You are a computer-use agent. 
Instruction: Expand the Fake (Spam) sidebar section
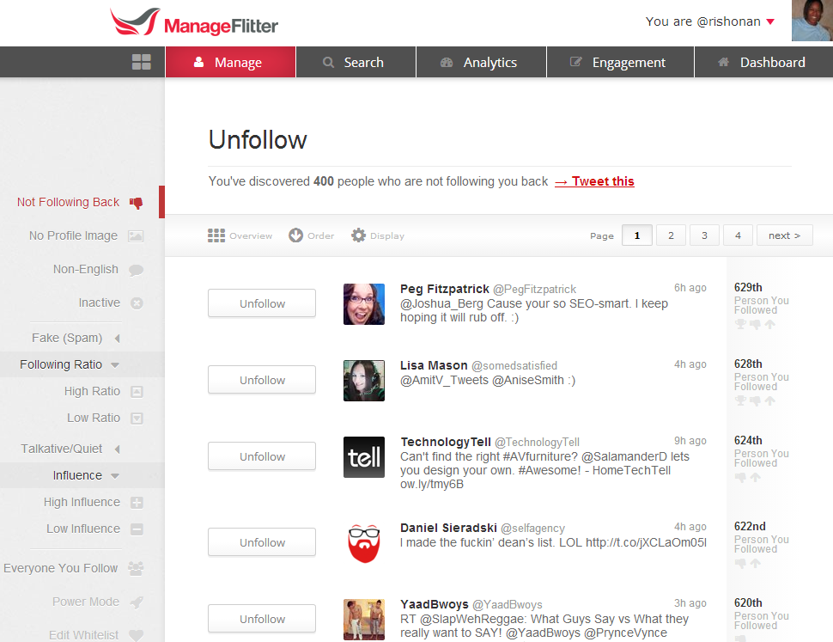(x=117, y=338)
